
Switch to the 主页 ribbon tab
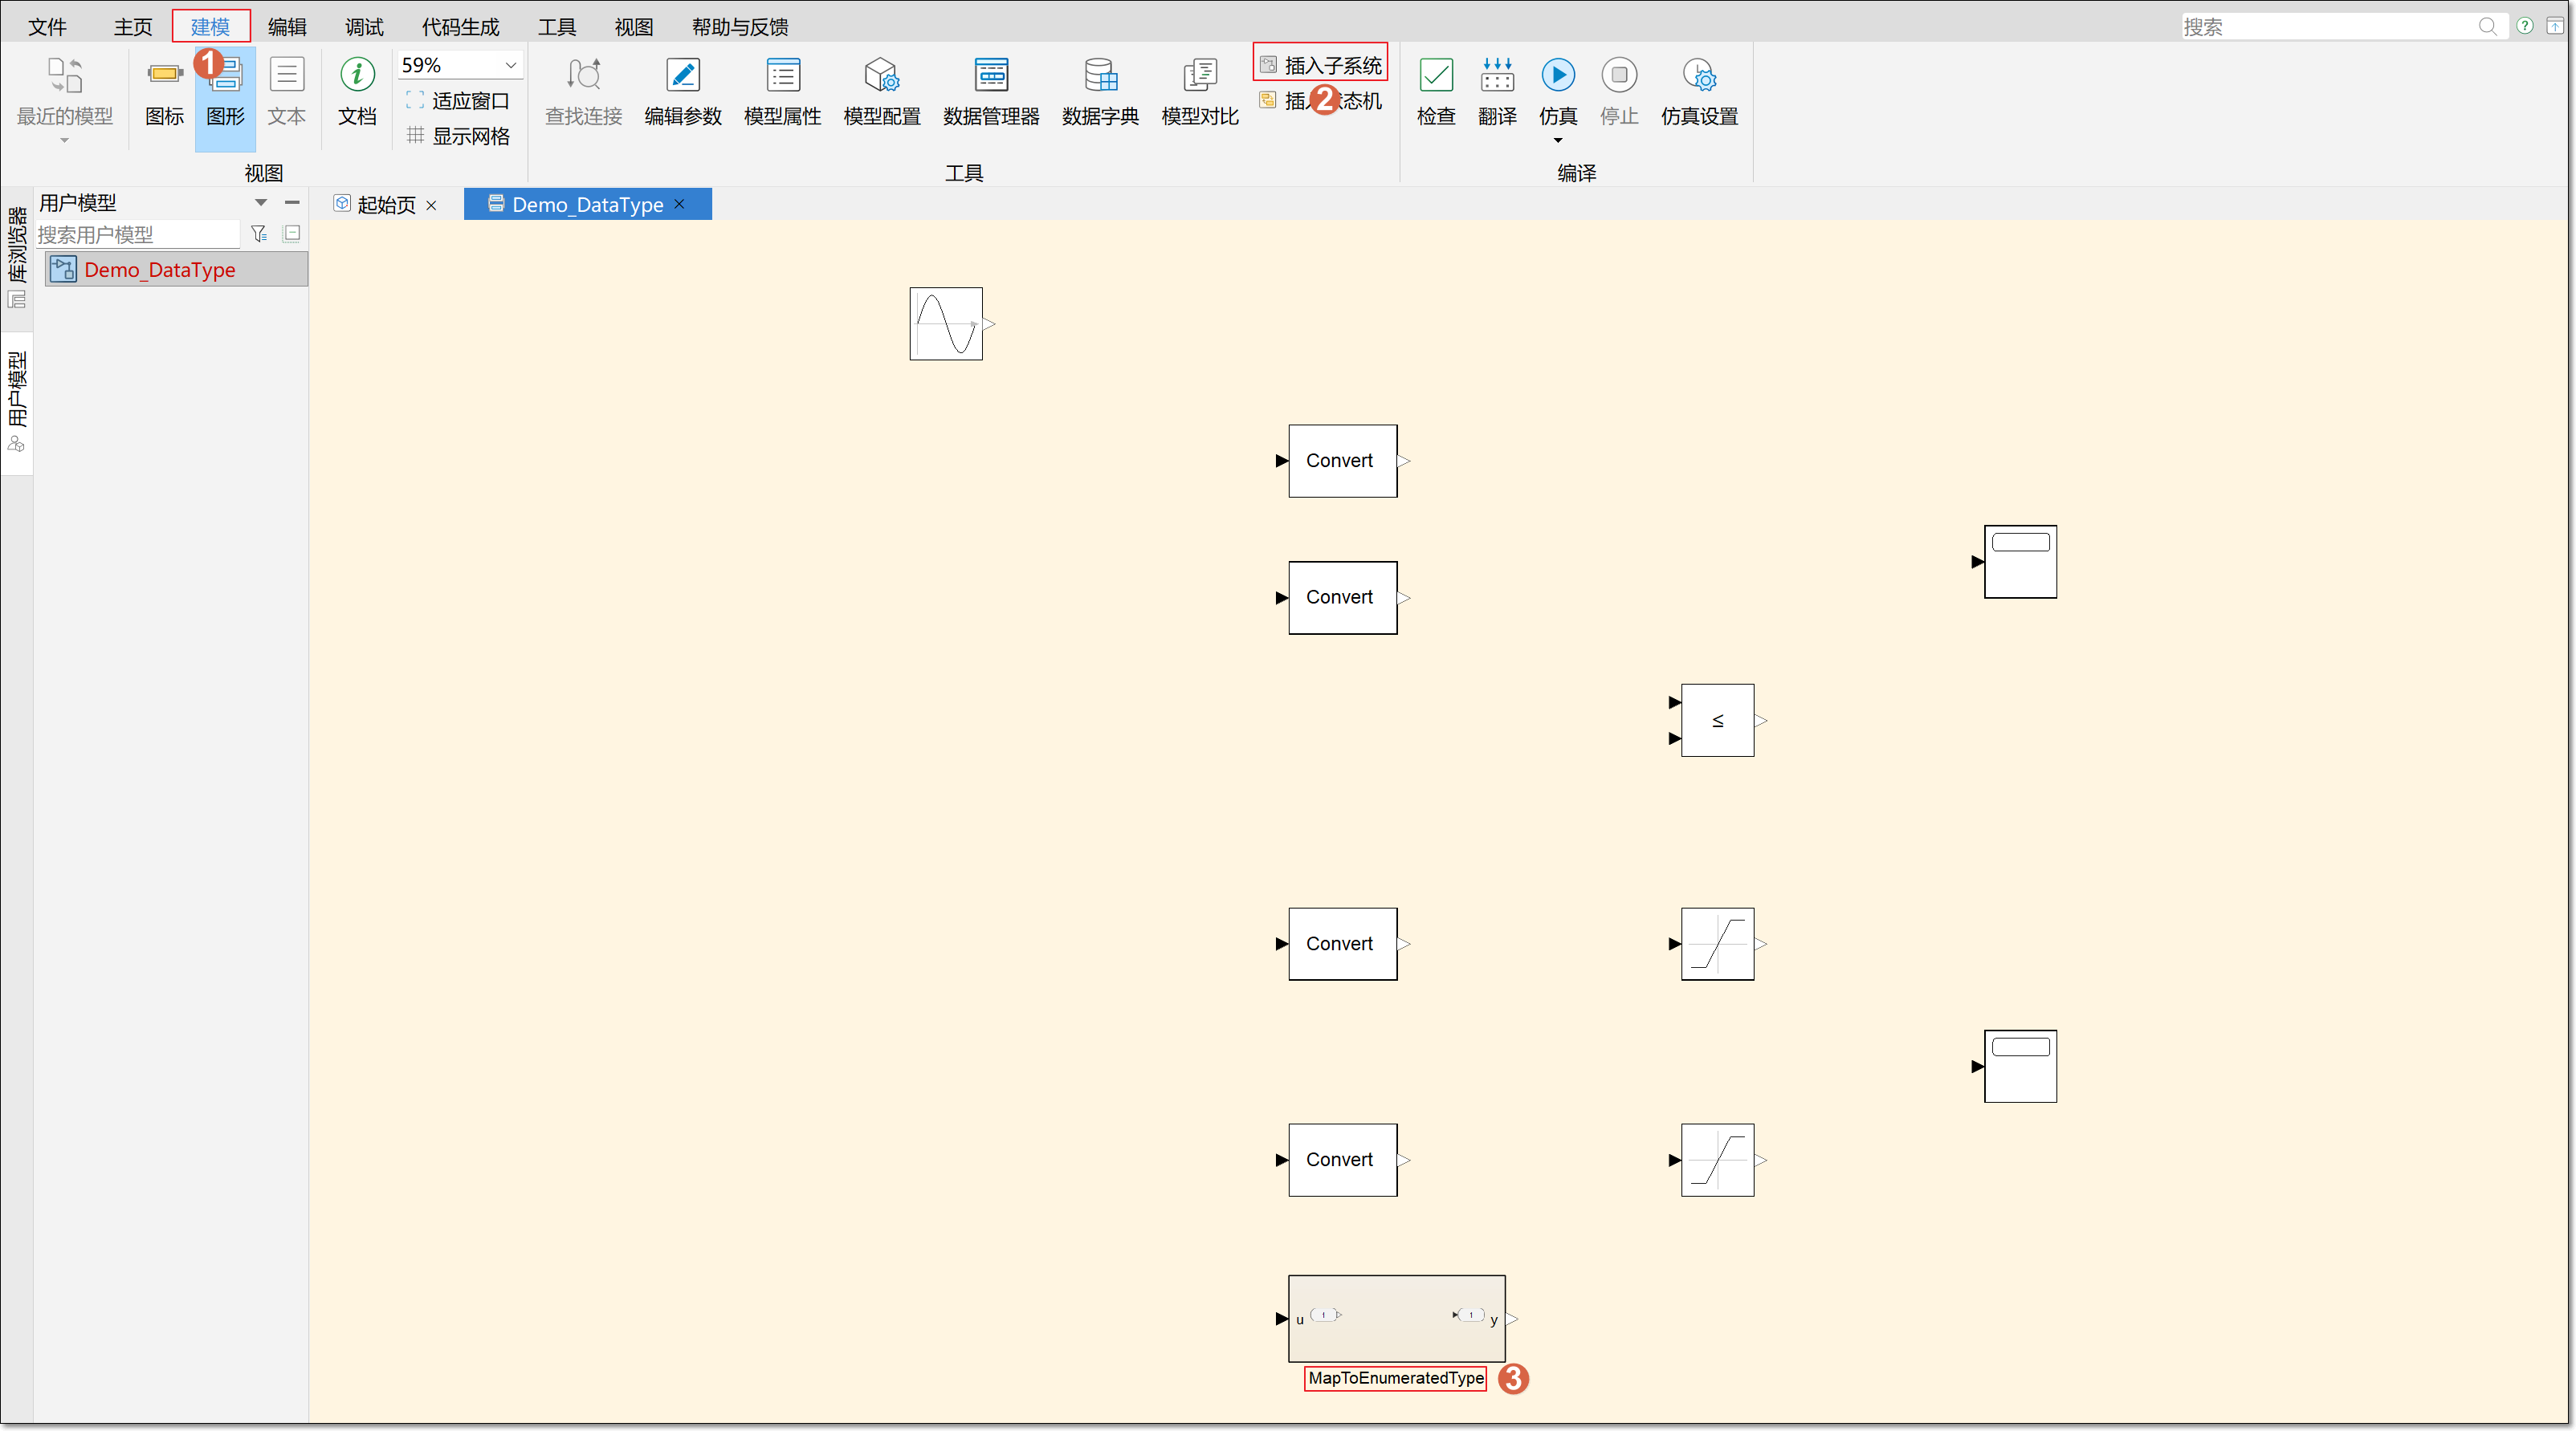coord(133,27)
